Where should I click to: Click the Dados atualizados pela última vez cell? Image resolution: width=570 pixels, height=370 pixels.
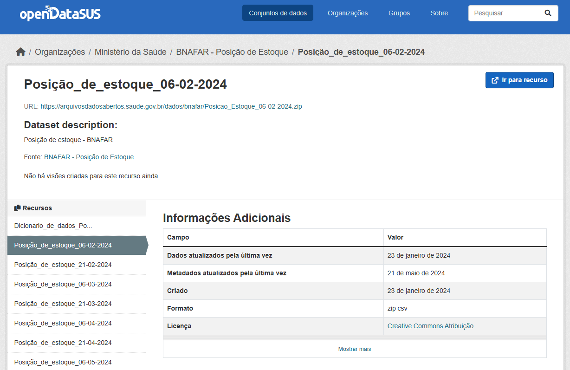[273, 255]
